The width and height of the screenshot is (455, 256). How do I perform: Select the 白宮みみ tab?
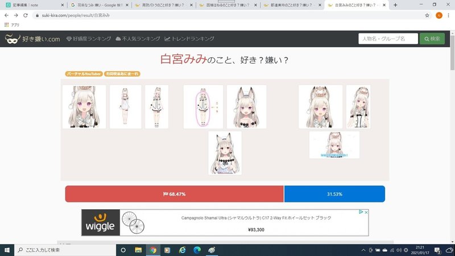click(355, 5)
